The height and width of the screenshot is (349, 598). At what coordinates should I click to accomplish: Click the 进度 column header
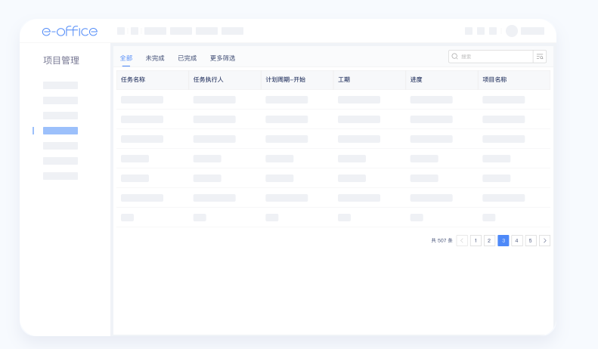(416, 79)
